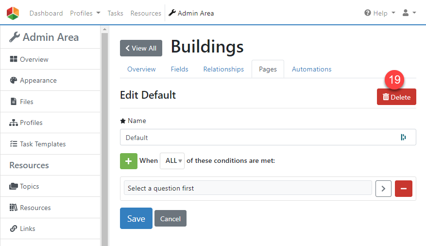The height and width of the screenshot is (246, 426).
Task: Expand the Help dropdown menu
Action: [x=380, y=13]
